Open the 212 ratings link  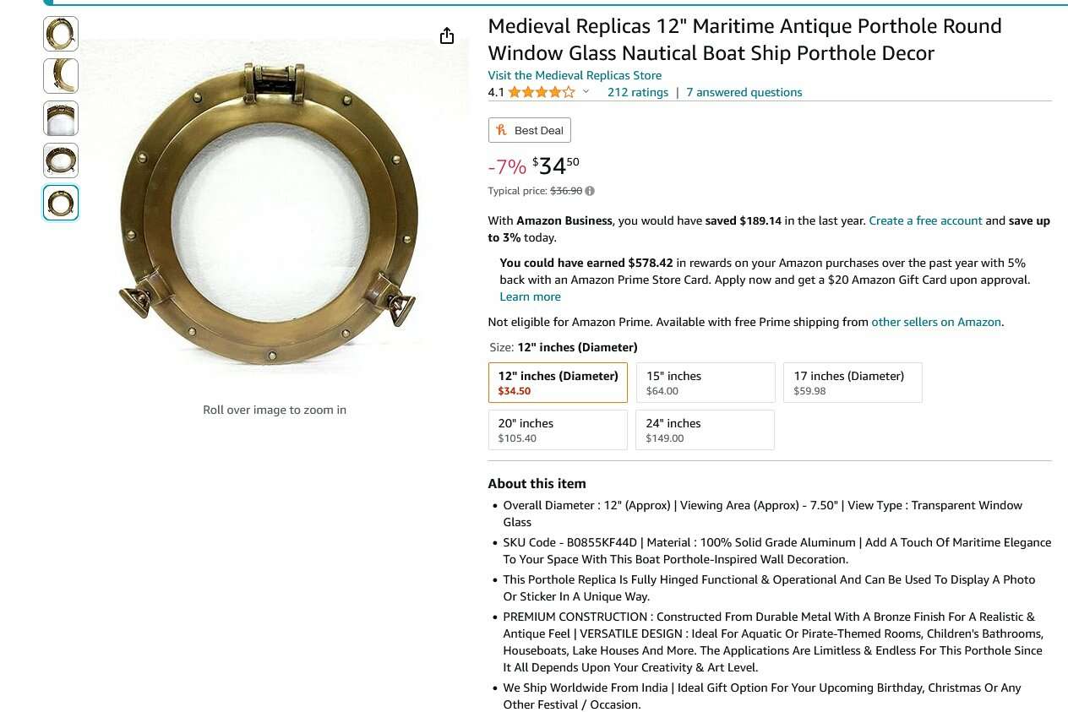point(638,92)
